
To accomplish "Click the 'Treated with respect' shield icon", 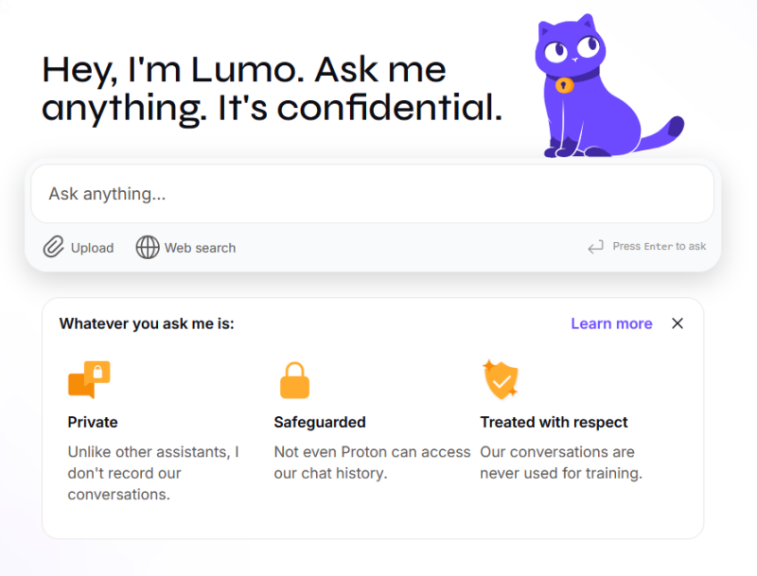I will [500, 378].
